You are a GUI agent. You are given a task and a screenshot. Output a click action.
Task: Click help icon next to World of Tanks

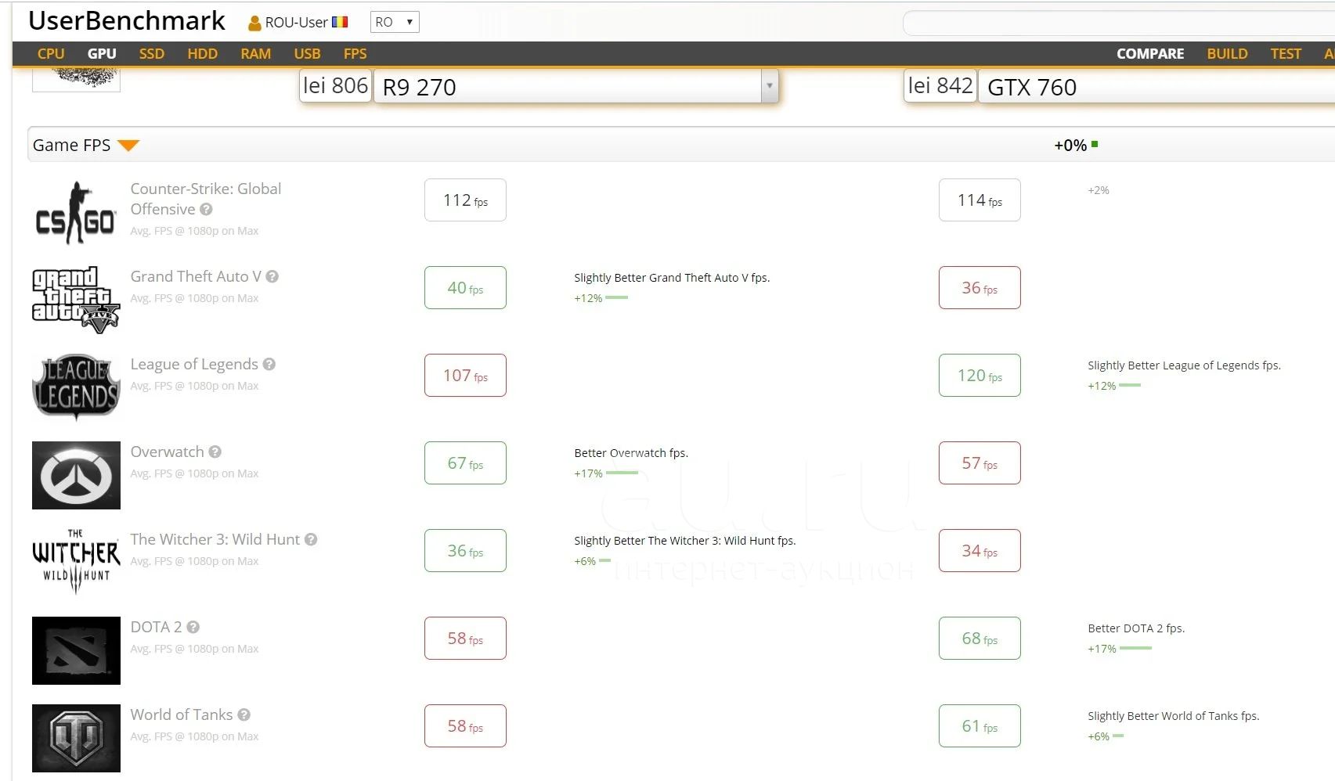click(x=244, y=714)
